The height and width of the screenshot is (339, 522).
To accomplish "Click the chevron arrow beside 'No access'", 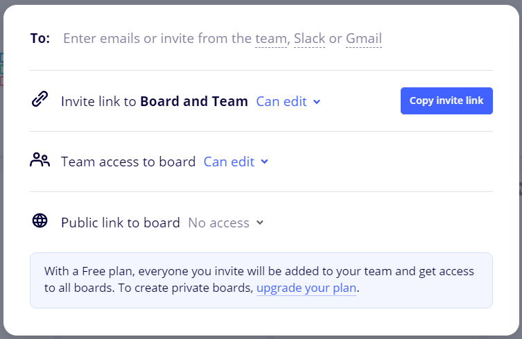I will pos(260,223).
